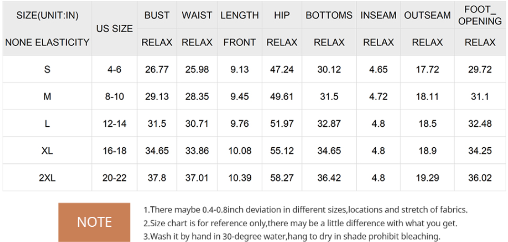
Task: Select the HIP column header
Action: [282, 15]
